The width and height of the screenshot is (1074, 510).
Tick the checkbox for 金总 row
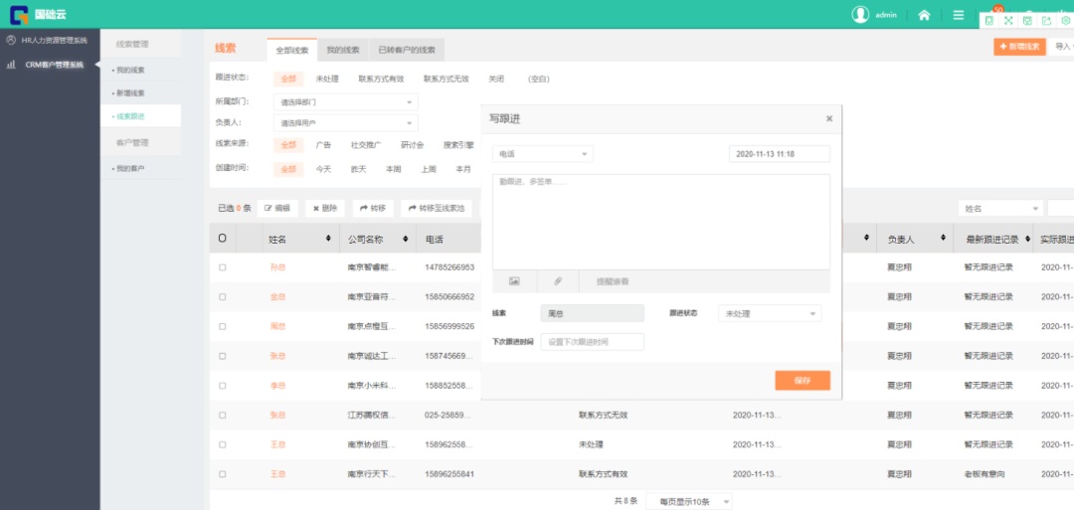223,296
